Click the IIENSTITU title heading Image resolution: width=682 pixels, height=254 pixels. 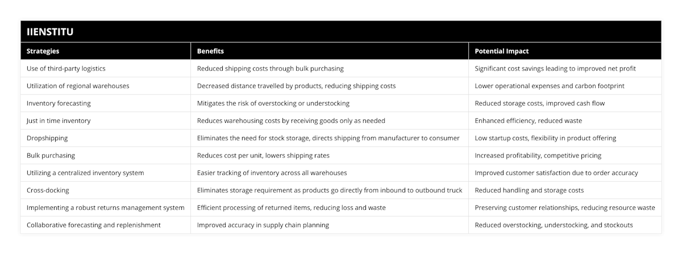(51, 32)
